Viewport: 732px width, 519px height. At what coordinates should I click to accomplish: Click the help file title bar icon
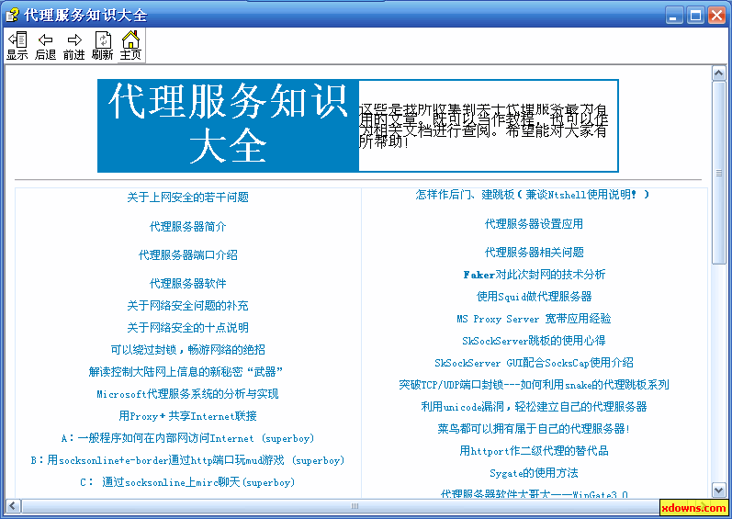(x=12, y=15)
